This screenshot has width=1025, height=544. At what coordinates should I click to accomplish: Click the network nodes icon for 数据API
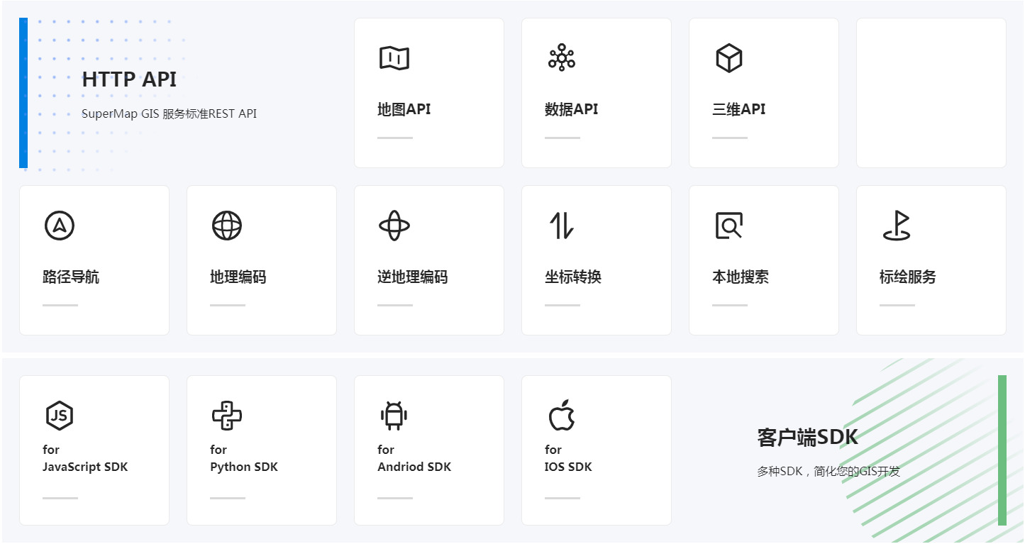(x=562, y=57)
